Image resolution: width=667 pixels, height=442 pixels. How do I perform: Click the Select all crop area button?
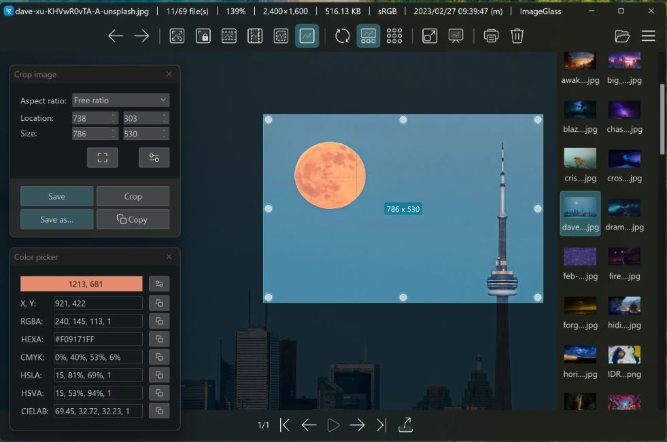pos(102,158)
